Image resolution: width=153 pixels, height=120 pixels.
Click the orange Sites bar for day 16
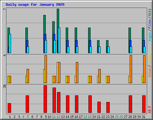77,73
